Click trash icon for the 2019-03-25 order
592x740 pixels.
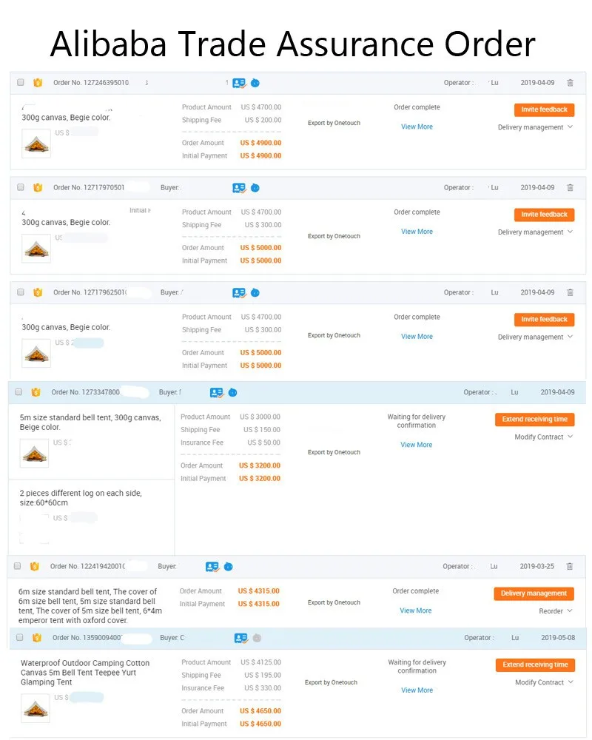pos(569,566)
